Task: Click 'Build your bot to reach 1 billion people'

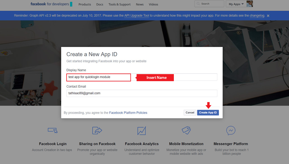Action: pos(231,152)
